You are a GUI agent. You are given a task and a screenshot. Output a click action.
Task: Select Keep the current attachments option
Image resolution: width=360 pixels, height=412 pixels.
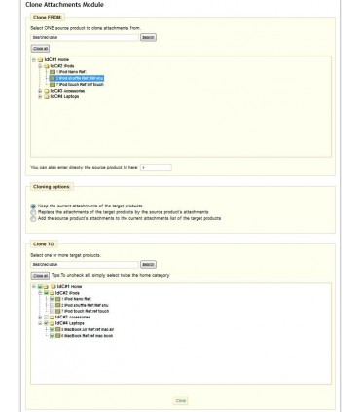point(33,206)
